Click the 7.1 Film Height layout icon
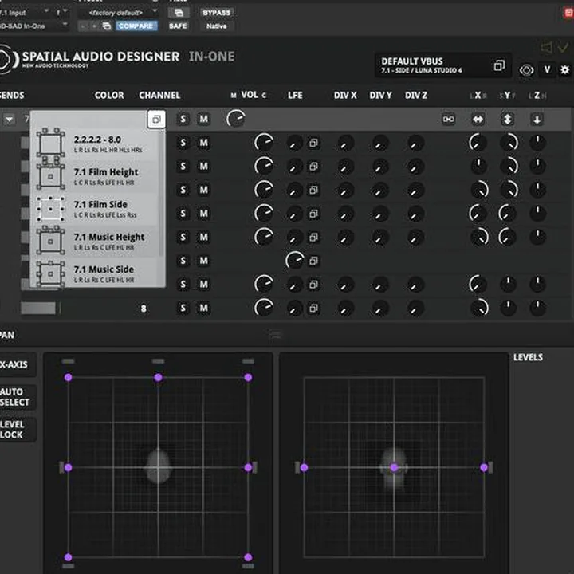The height and width of the screenshot is (574, 574). coord(50,175)
